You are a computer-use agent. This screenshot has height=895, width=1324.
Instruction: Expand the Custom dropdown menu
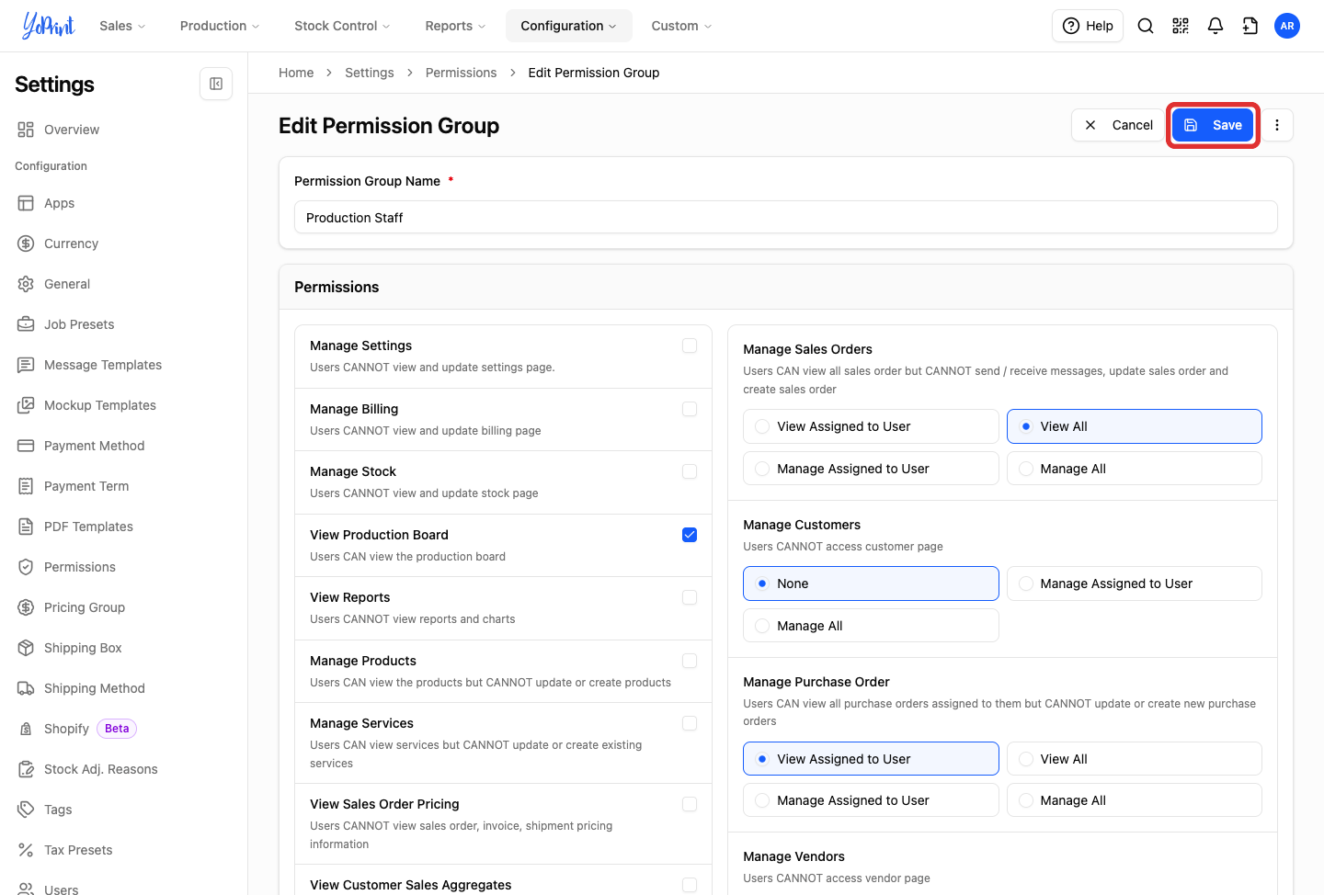[681, 26]
